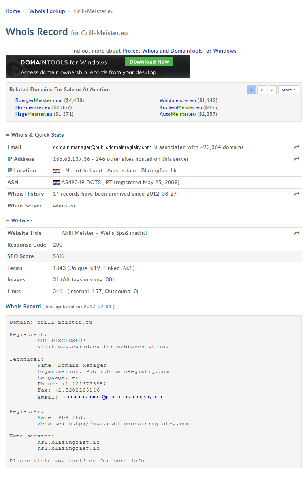The image size is (307, 477).
Task: Select page 1 of related domains
Action: [x=251, y=90]
